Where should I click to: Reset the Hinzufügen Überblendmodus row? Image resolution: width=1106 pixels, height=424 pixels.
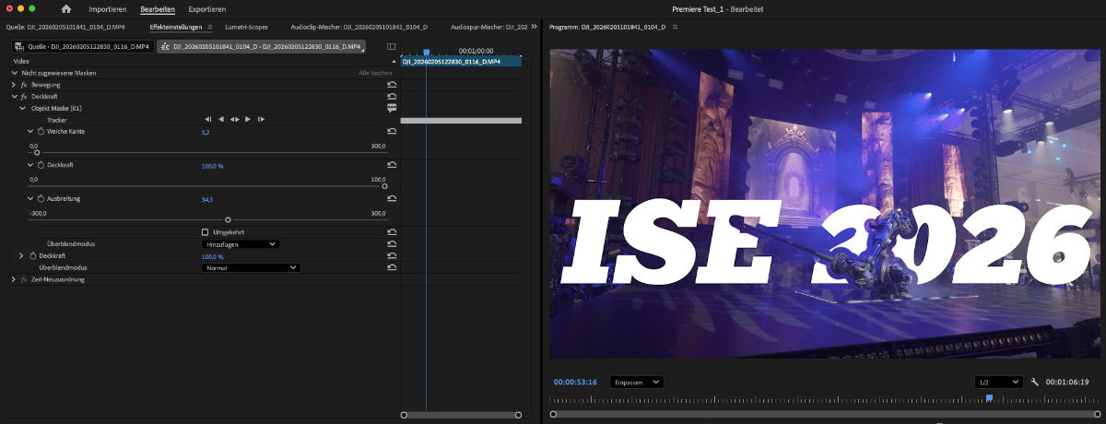click(392, 244)
